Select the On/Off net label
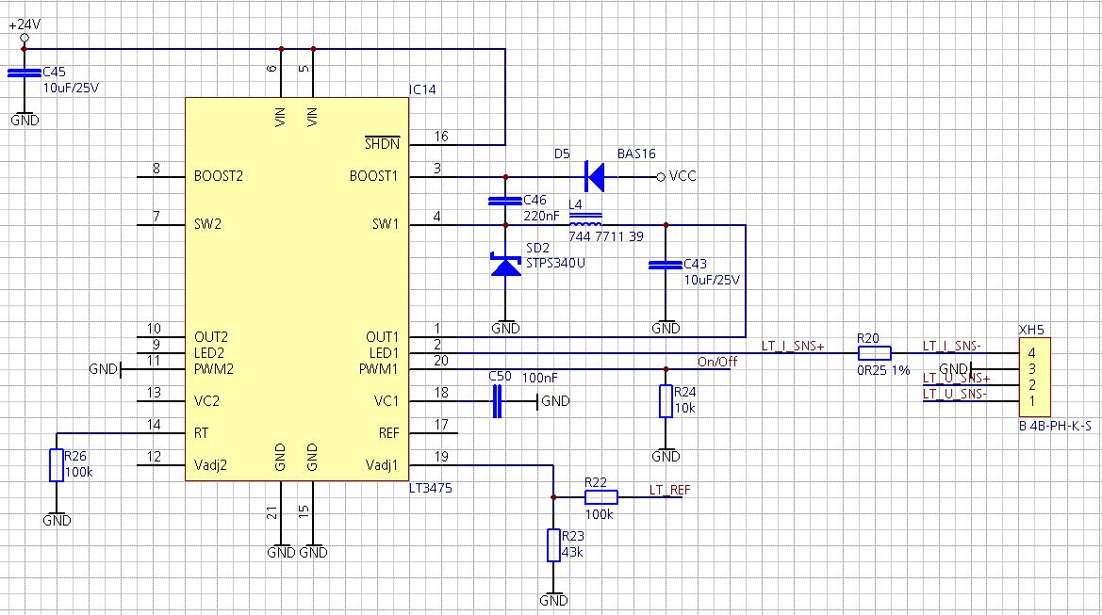Screen dimensions: 1102x615 point(716,362)
